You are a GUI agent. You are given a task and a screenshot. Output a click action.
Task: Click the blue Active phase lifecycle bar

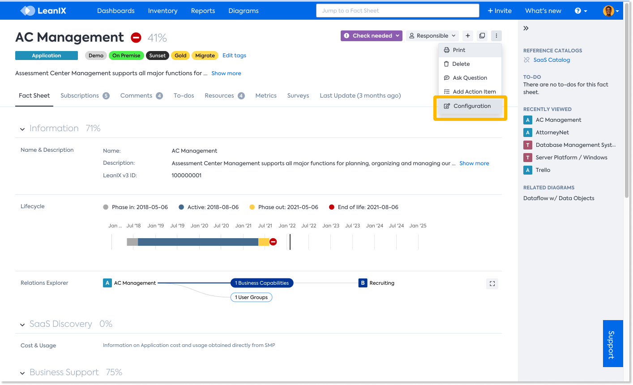198,242
